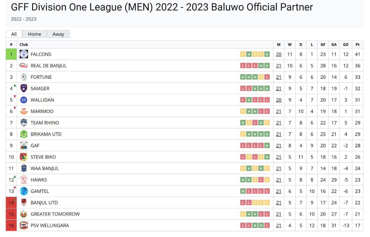Click Falcons' latest green W form badge
The width and height of the screenshot is (370, 237).
click(x=267, y=54)
